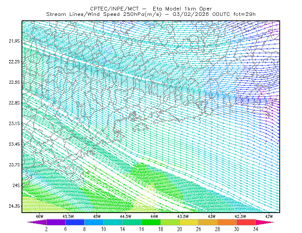This screenshot has height=233, width=302.
Task: Click the magenta arrow tip right of 34
Action: point(265,222)
